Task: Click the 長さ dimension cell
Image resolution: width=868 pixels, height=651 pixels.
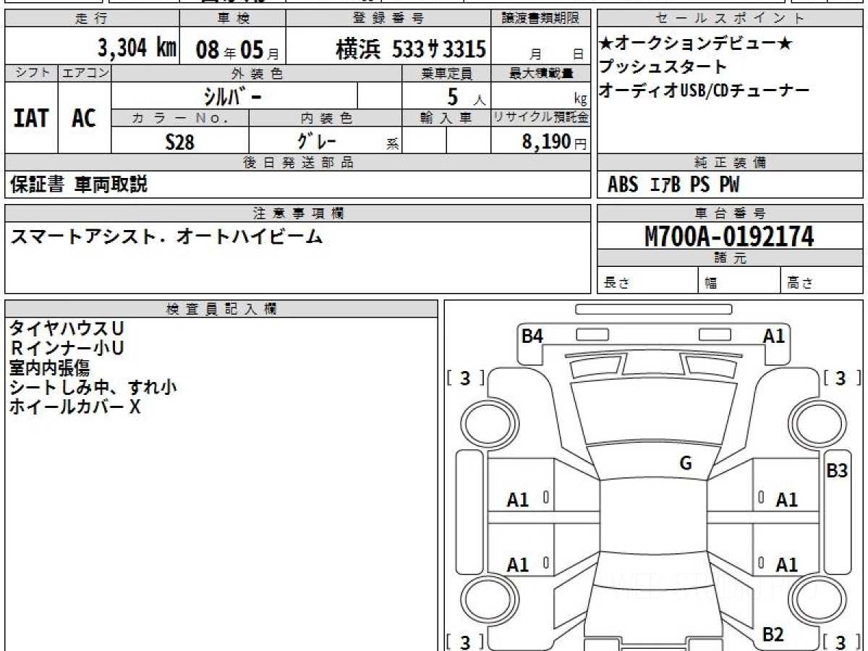Action: [647, 281]
